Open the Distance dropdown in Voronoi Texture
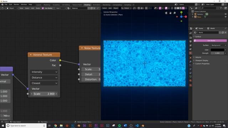228x128 pixels. (44, 78)
